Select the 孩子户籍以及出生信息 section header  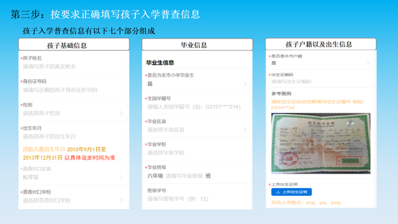[321, 44]
